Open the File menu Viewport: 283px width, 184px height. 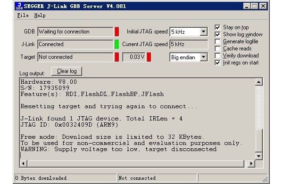[23, 16]
